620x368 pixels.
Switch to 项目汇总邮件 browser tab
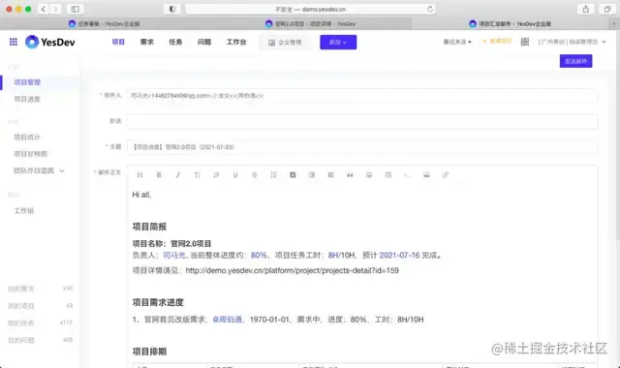point(511,23)
